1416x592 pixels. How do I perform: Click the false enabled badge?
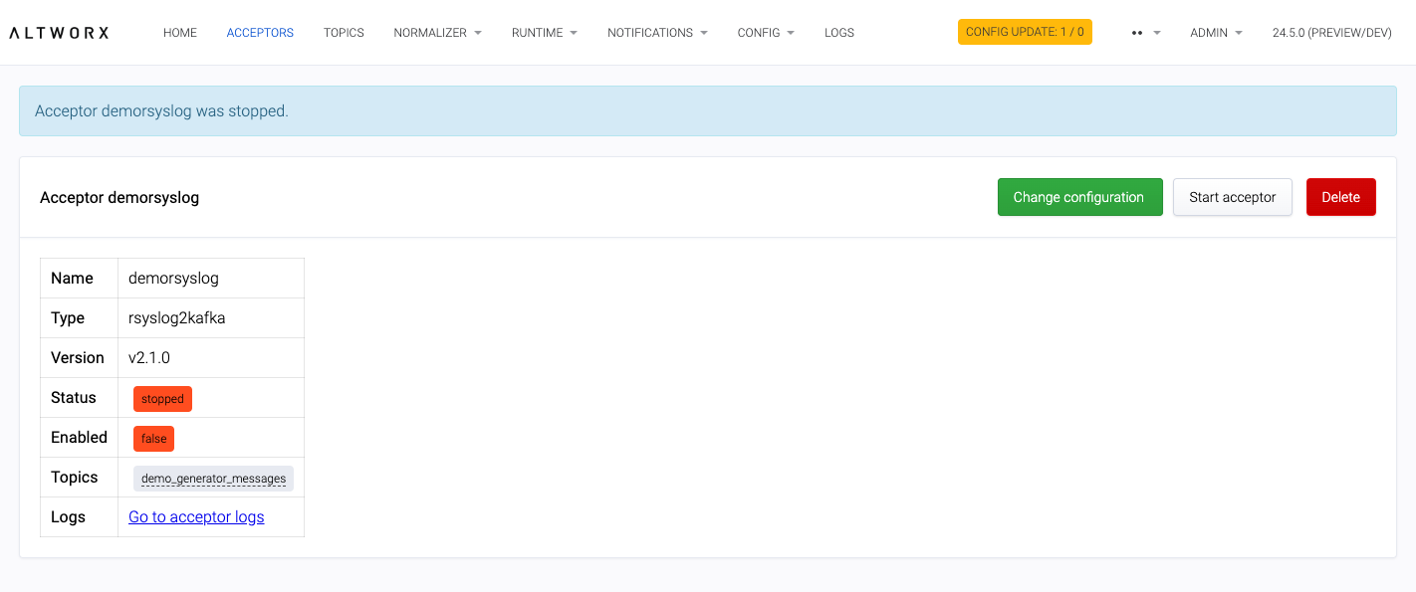(153, 439)
